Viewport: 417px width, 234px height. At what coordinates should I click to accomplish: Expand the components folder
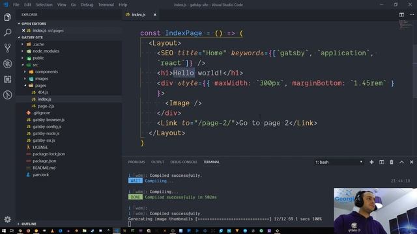click(46, 71)
